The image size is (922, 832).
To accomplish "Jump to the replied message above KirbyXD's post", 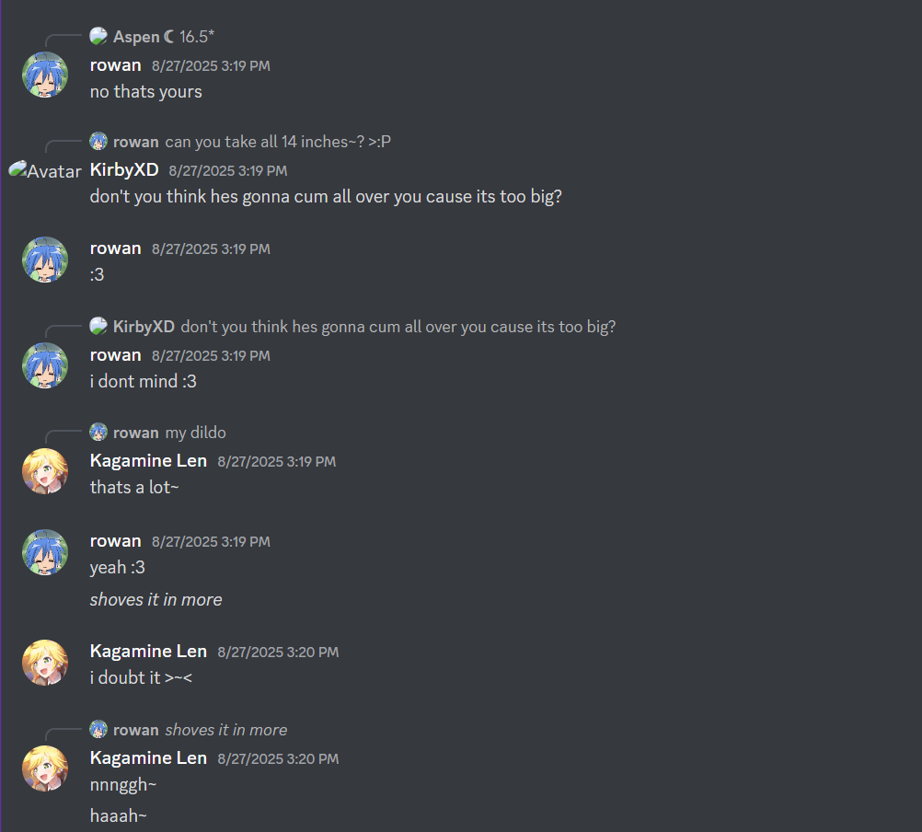I will 278,142.
